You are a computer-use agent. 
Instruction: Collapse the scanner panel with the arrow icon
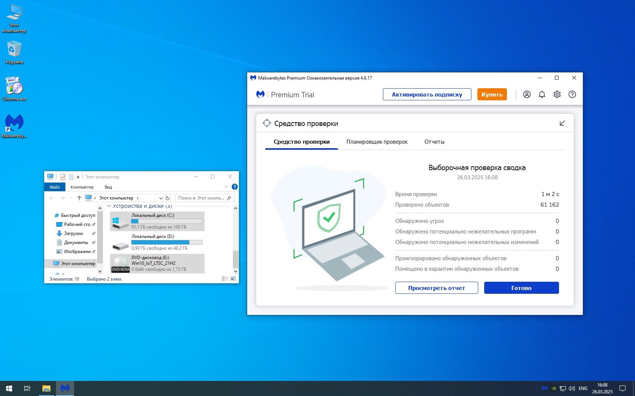coord(562,123)
